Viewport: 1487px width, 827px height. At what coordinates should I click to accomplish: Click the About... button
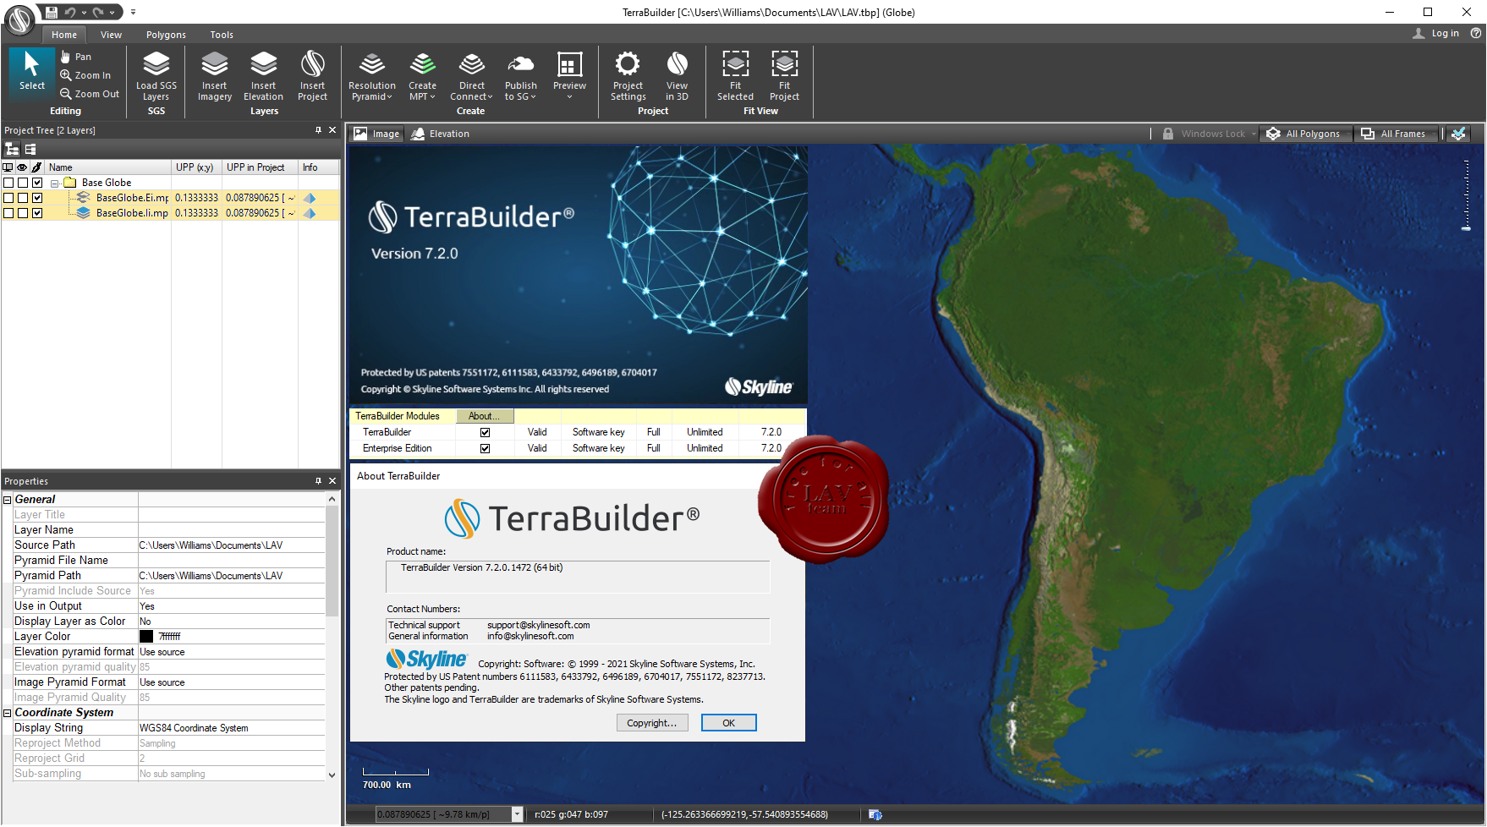tap(485, 416)
